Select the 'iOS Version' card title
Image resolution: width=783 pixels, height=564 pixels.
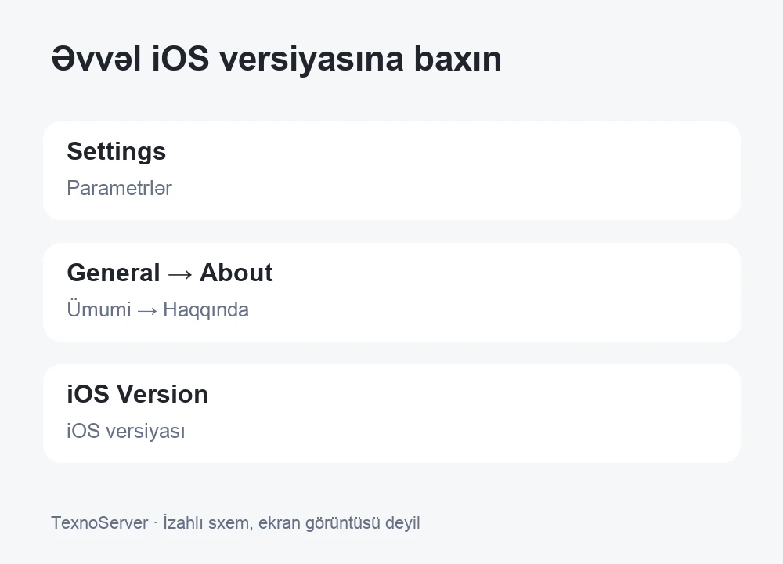tap(137, 394)
